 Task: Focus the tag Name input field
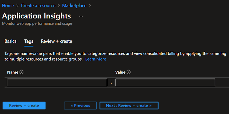[57, 82]
